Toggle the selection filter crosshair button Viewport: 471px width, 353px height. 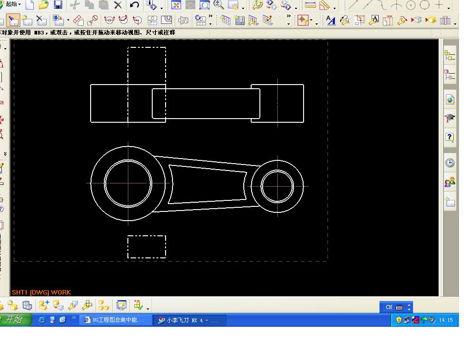click(x=303, y=20)
